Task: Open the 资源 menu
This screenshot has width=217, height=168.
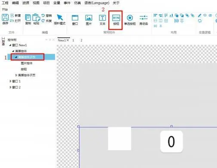Action: (26, 3)
